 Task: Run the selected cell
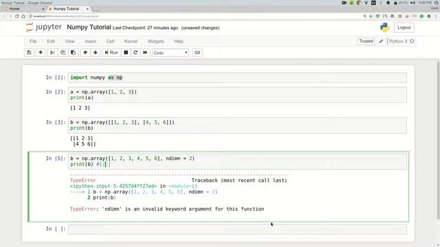coord(111,53)
